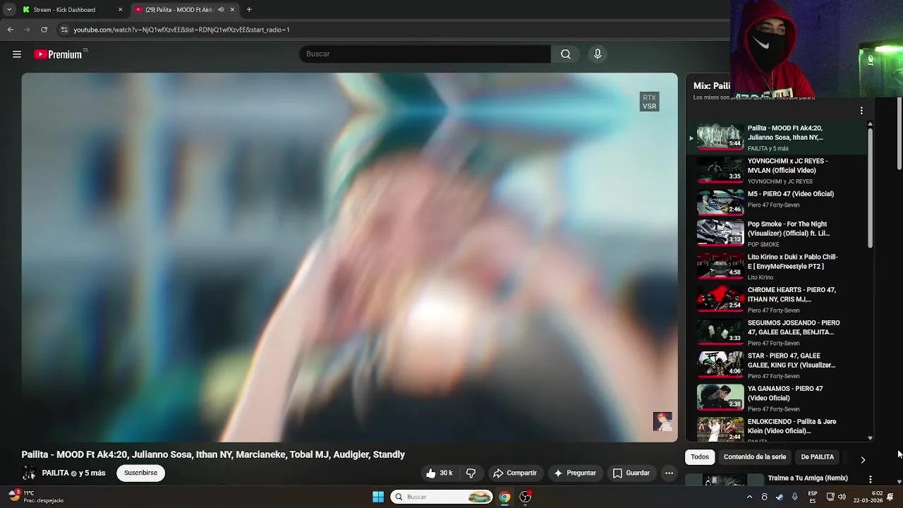Open ESP language input indicator

(x=812, y=497)
